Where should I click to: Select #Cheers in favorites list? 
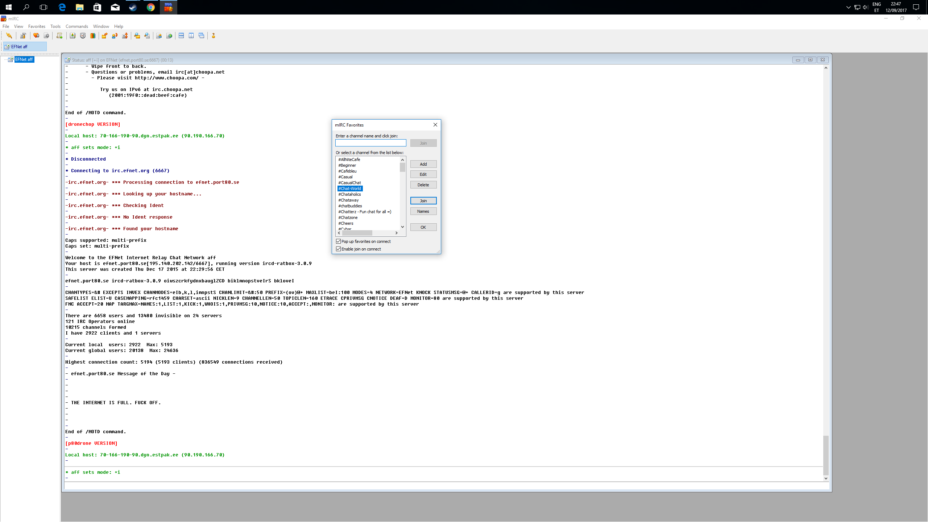click(x=346, y=223)
